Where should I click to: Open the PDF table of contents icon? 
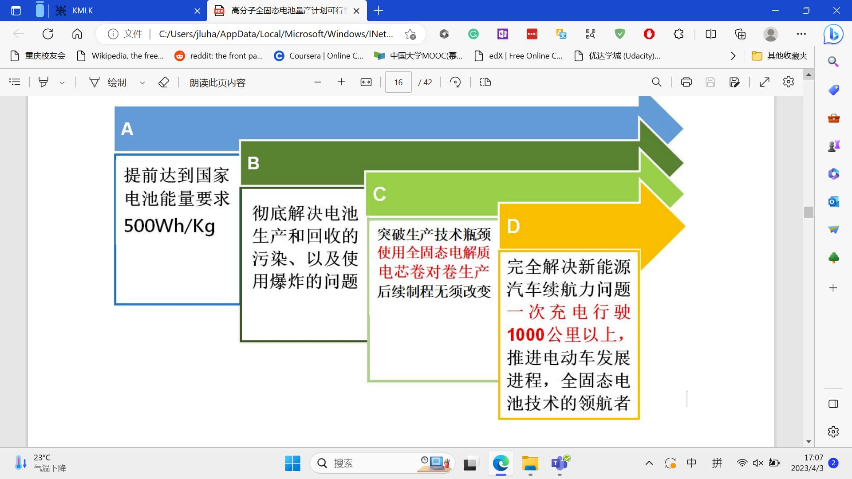coord(15,82)
